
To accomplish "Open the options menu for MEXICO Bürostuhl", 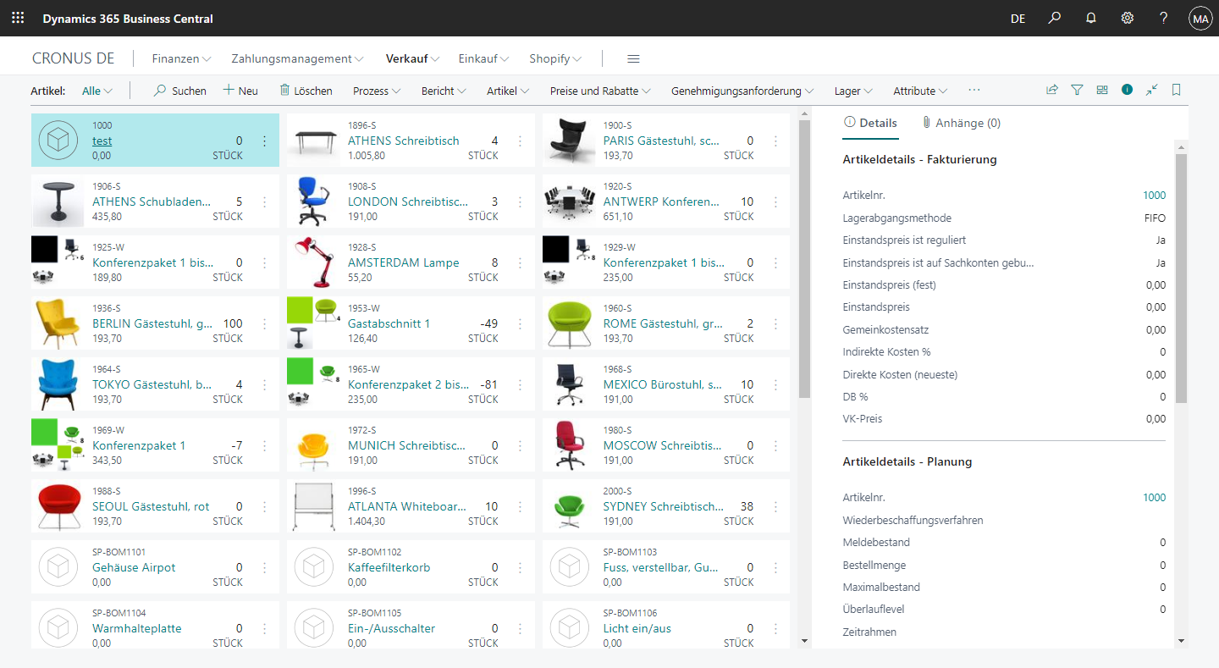I will (x=775, y=385).
